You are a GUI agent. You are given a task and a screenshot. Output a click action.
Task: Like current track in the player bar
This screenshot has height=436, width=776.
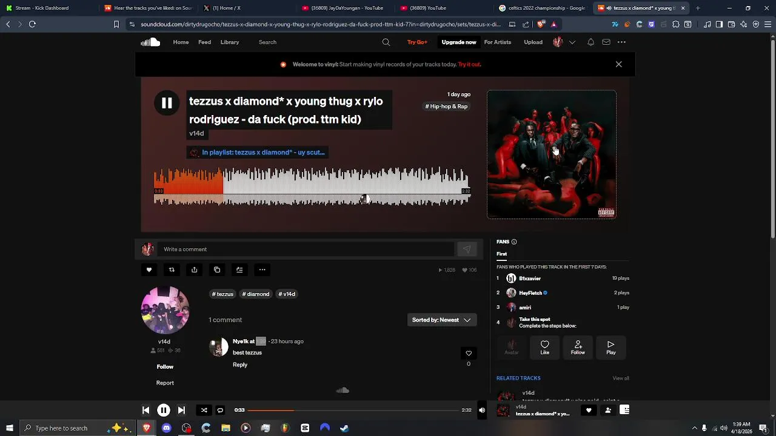(x=588, y=410)
